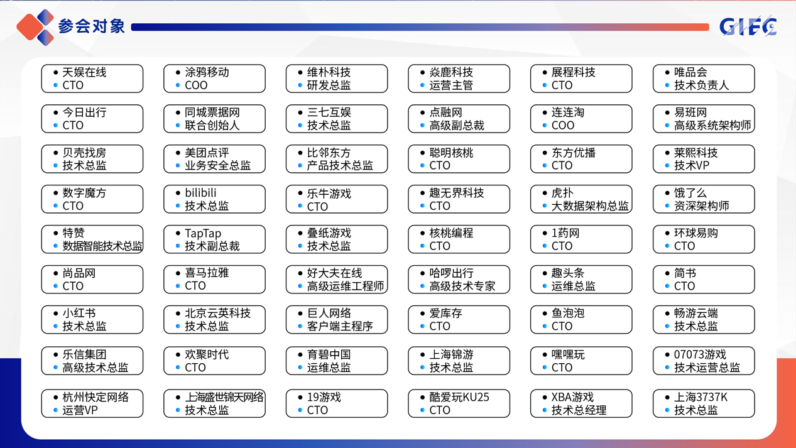Click the 研发总监 job title

(329, 85)
